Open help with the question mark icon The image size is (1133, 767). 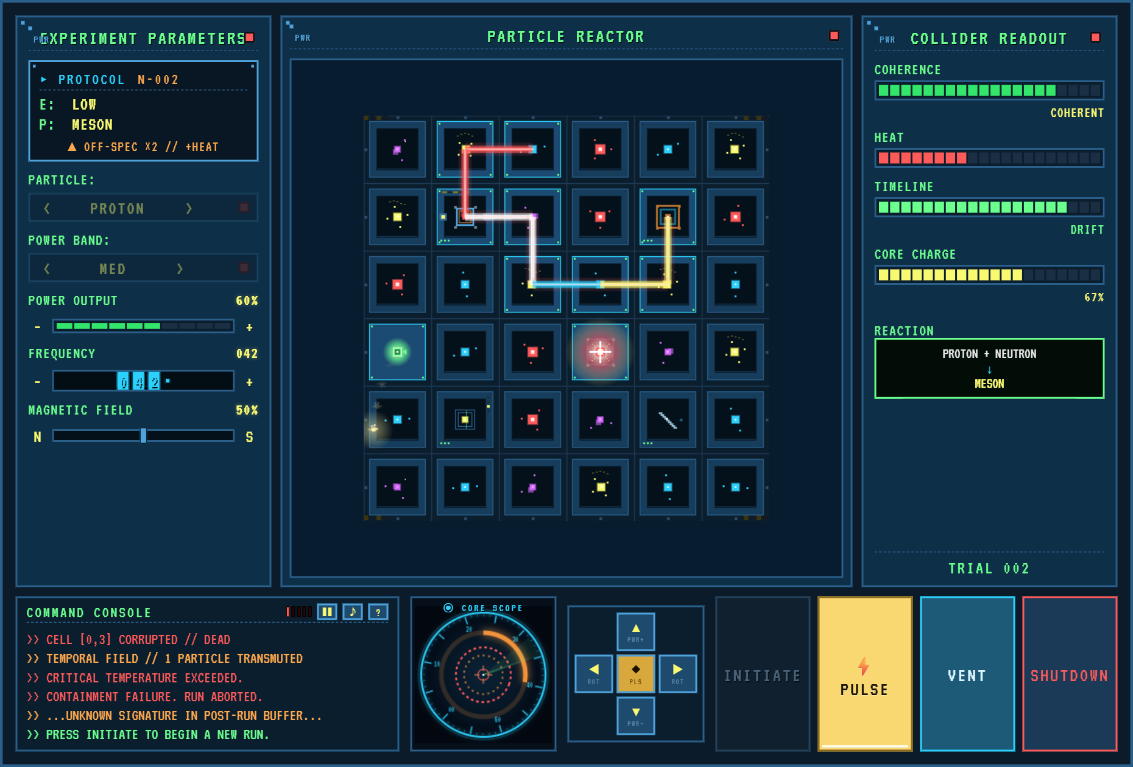click(x=378, y=612)
